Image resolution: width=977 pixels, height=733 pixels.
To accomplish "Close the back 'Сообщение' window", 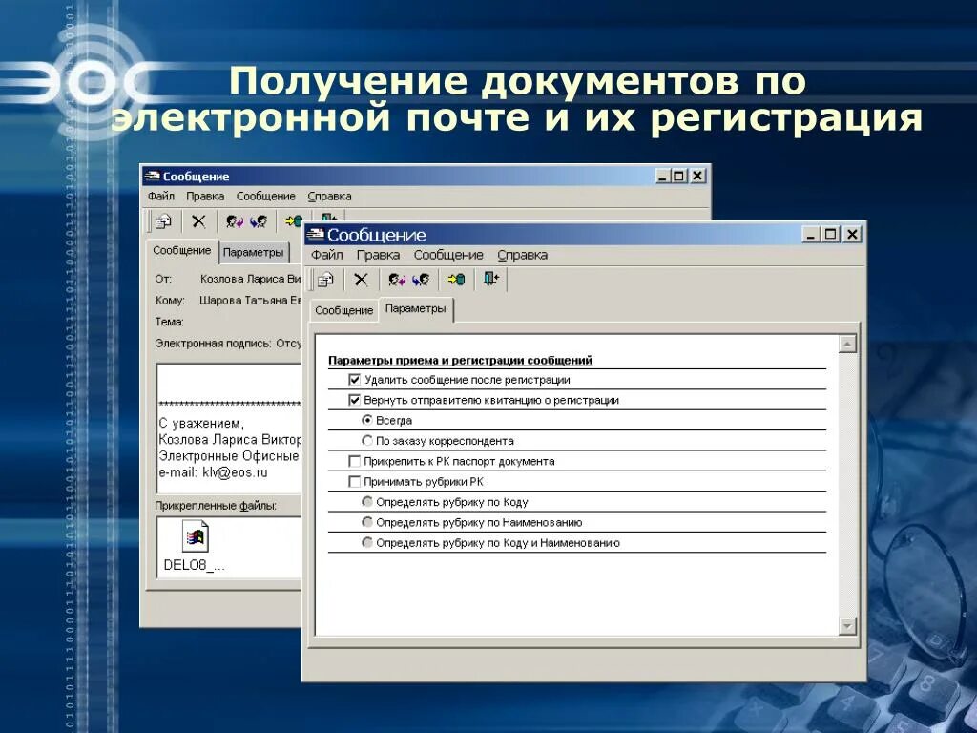I will pos(697,177).
